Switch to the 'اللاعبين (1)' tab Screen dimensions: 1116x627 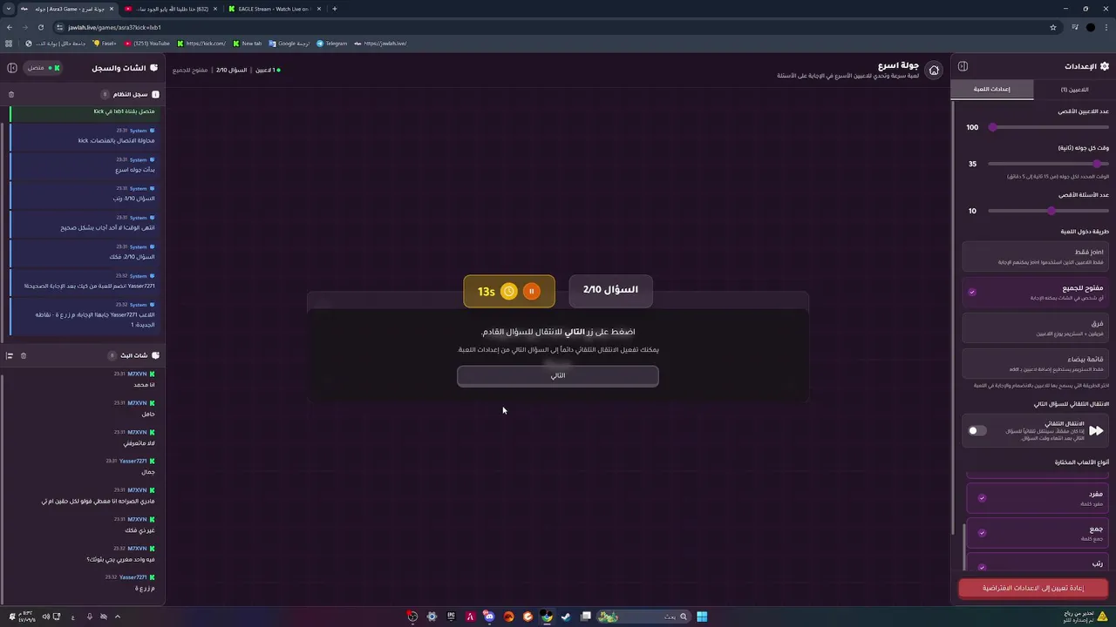1074,89
